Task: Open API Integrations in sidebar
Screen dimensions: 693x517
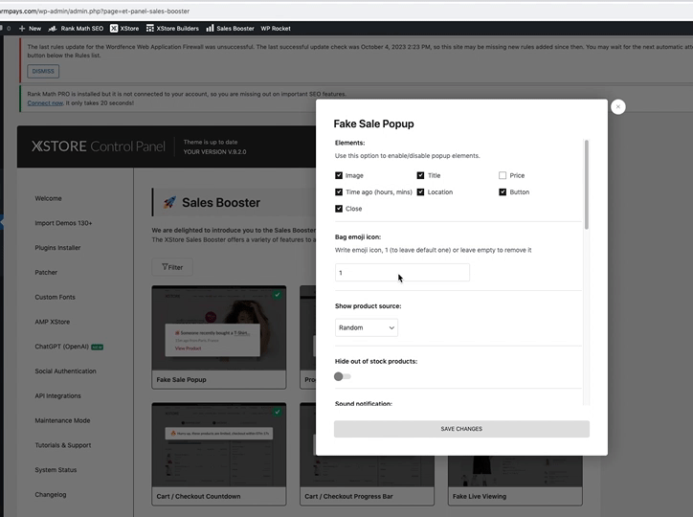Action: [57, 396]
